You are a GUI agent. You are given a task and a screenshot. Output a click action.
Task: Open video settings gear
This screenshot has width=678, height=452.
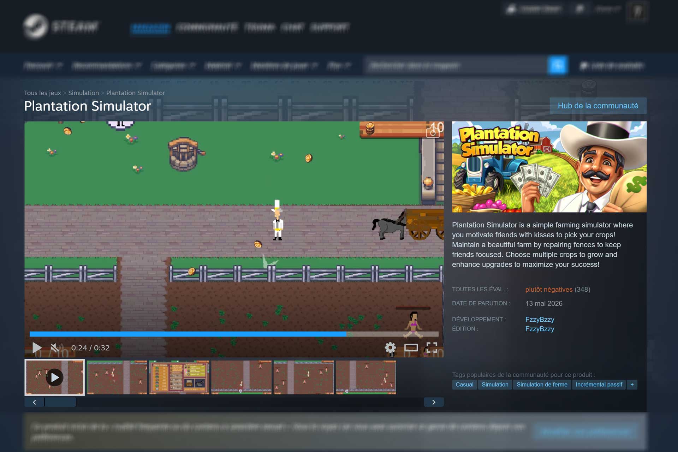[390, 348]
